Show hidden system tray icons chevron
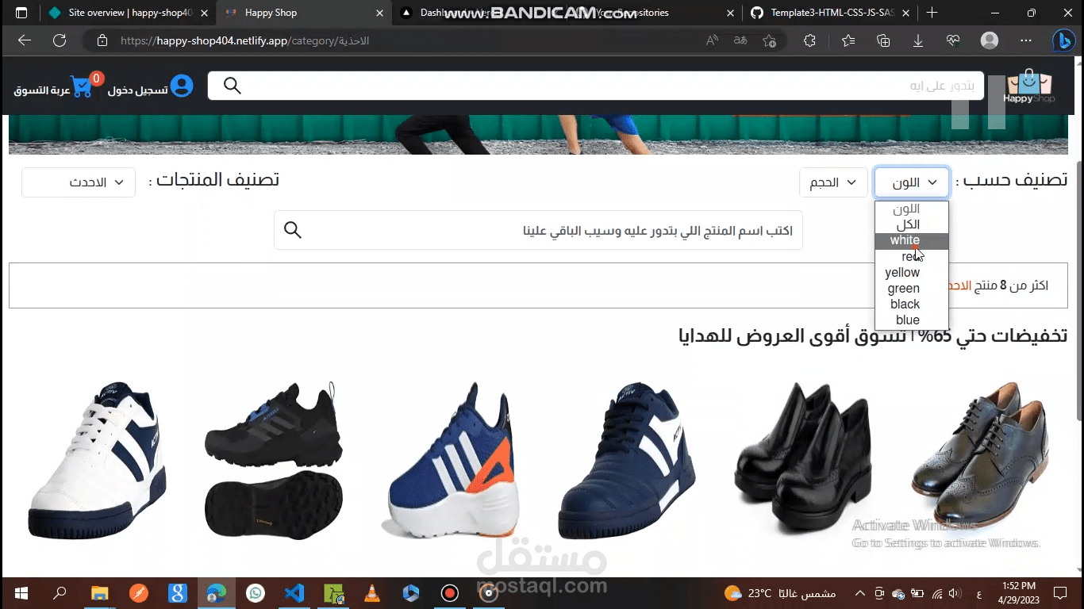This screenshot has height=609, width=1084. click(859, 593)
